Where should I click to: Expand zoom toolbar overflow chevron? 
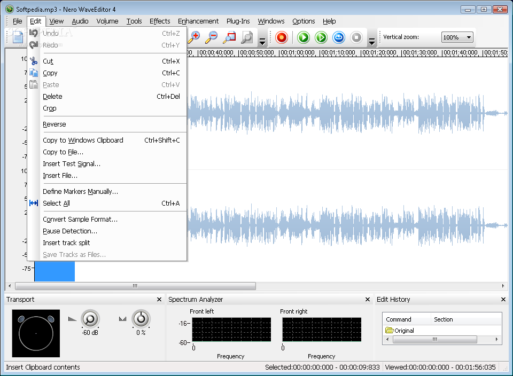click(x=262, y=42)
